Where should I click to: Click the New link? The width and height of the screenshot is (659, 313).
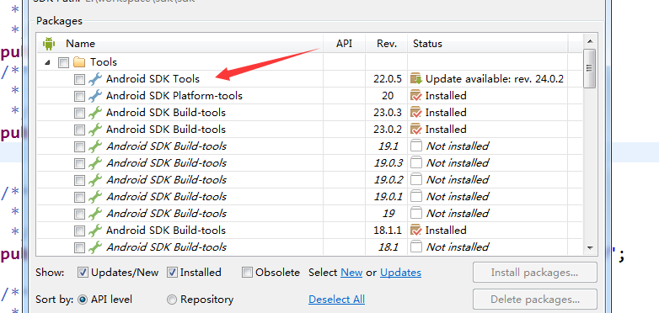coord(351,273)
